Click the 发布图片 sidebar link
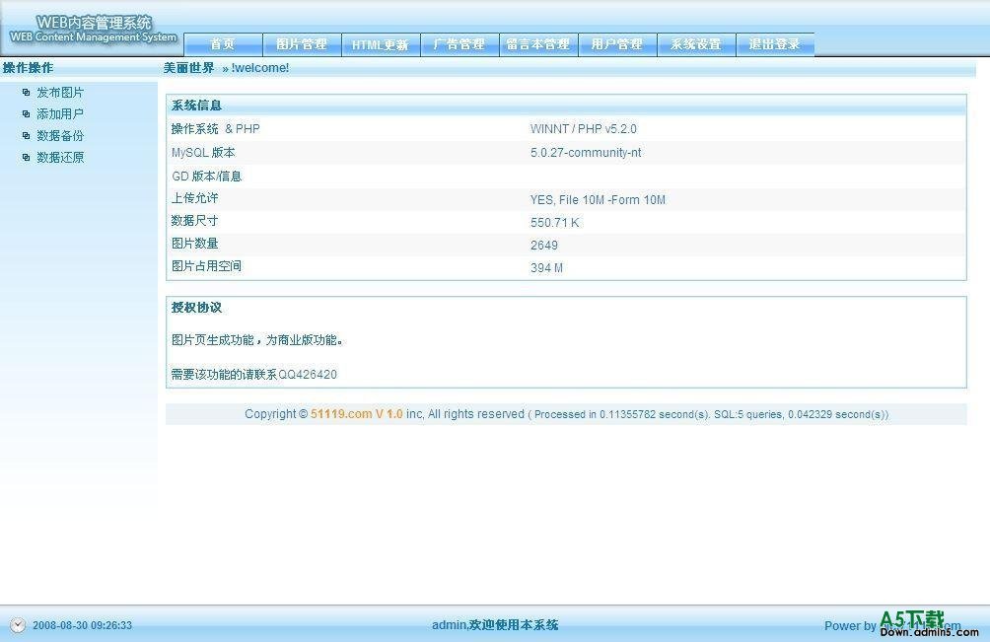990x642 pixels. [60, 93]
